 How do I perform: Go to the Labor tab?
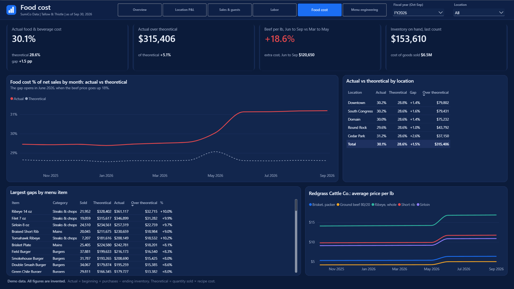point(275,10)
